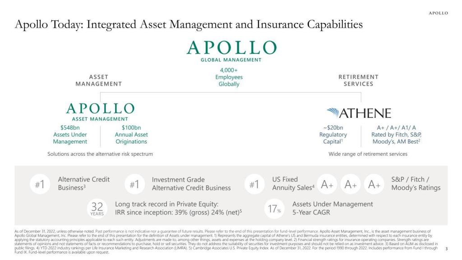The height and width of the screenshot is (260, 462).
Task: Click the #1 badge beside Investment Grade
Action: [134, 185]
